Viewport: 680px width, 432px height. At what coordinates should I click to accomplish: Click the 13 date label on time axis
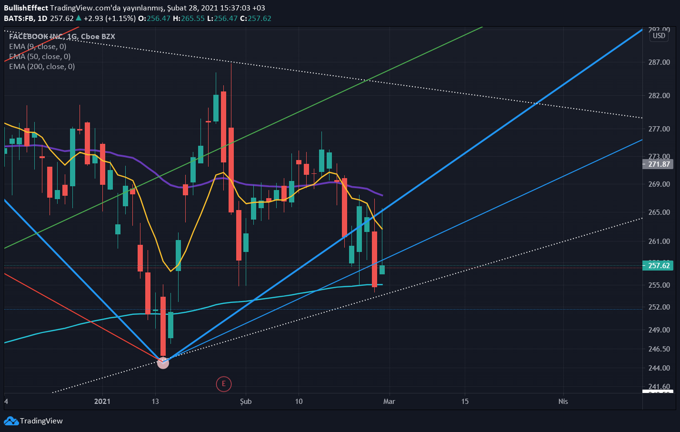pos(155,402)
